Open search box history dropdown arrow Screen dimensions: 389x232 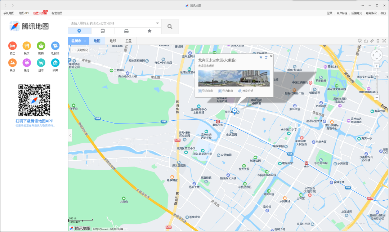coord(157,23)
